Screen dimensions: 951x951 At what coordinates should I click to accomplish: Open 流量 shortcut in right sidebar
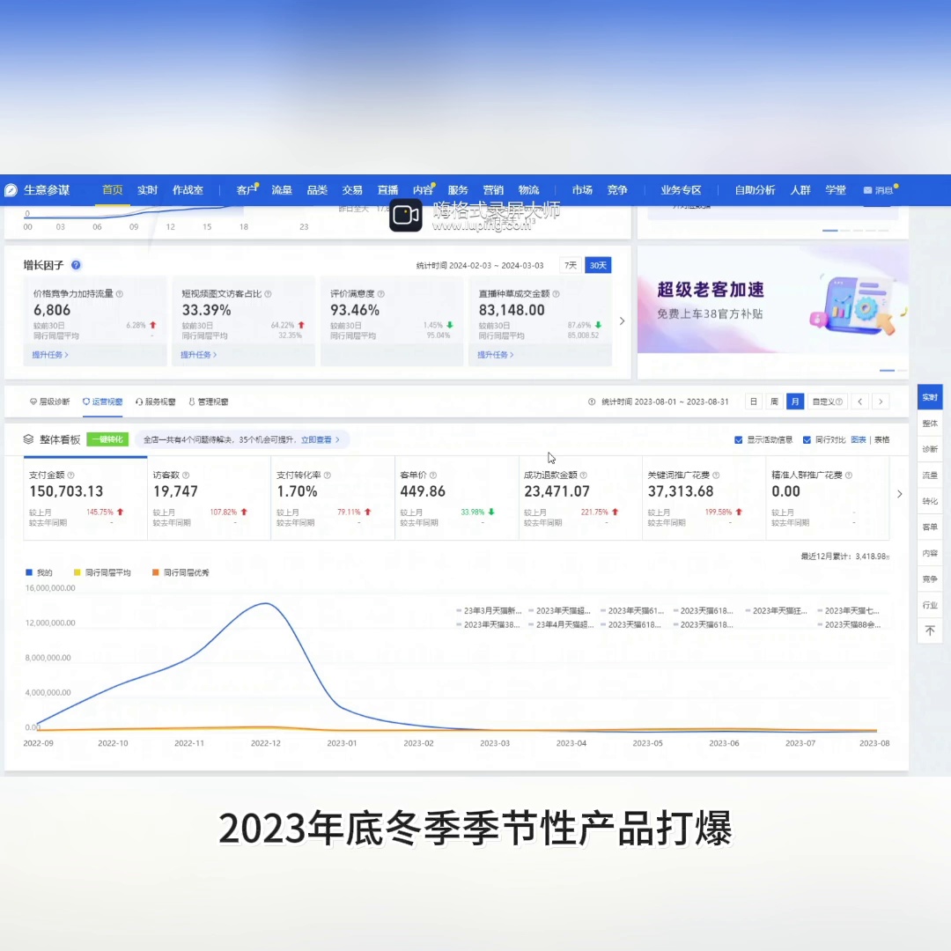930,475
